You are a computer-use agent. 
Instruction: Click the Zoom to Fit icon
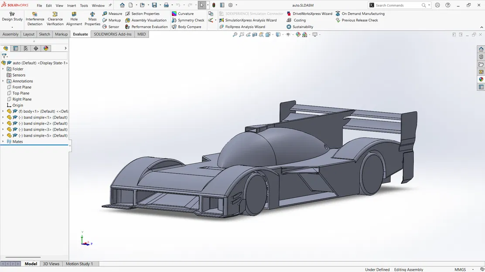tap(235, 34)
